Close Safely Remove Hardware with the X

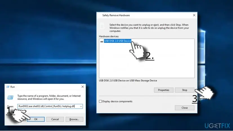(194, 15)
